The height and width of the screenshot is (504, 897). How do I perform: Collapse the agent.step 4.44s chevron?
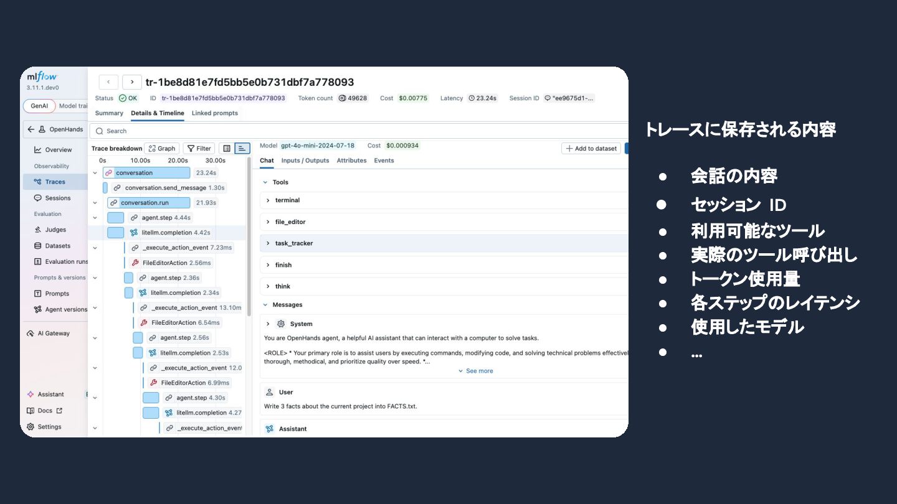[x=95, y=218]
